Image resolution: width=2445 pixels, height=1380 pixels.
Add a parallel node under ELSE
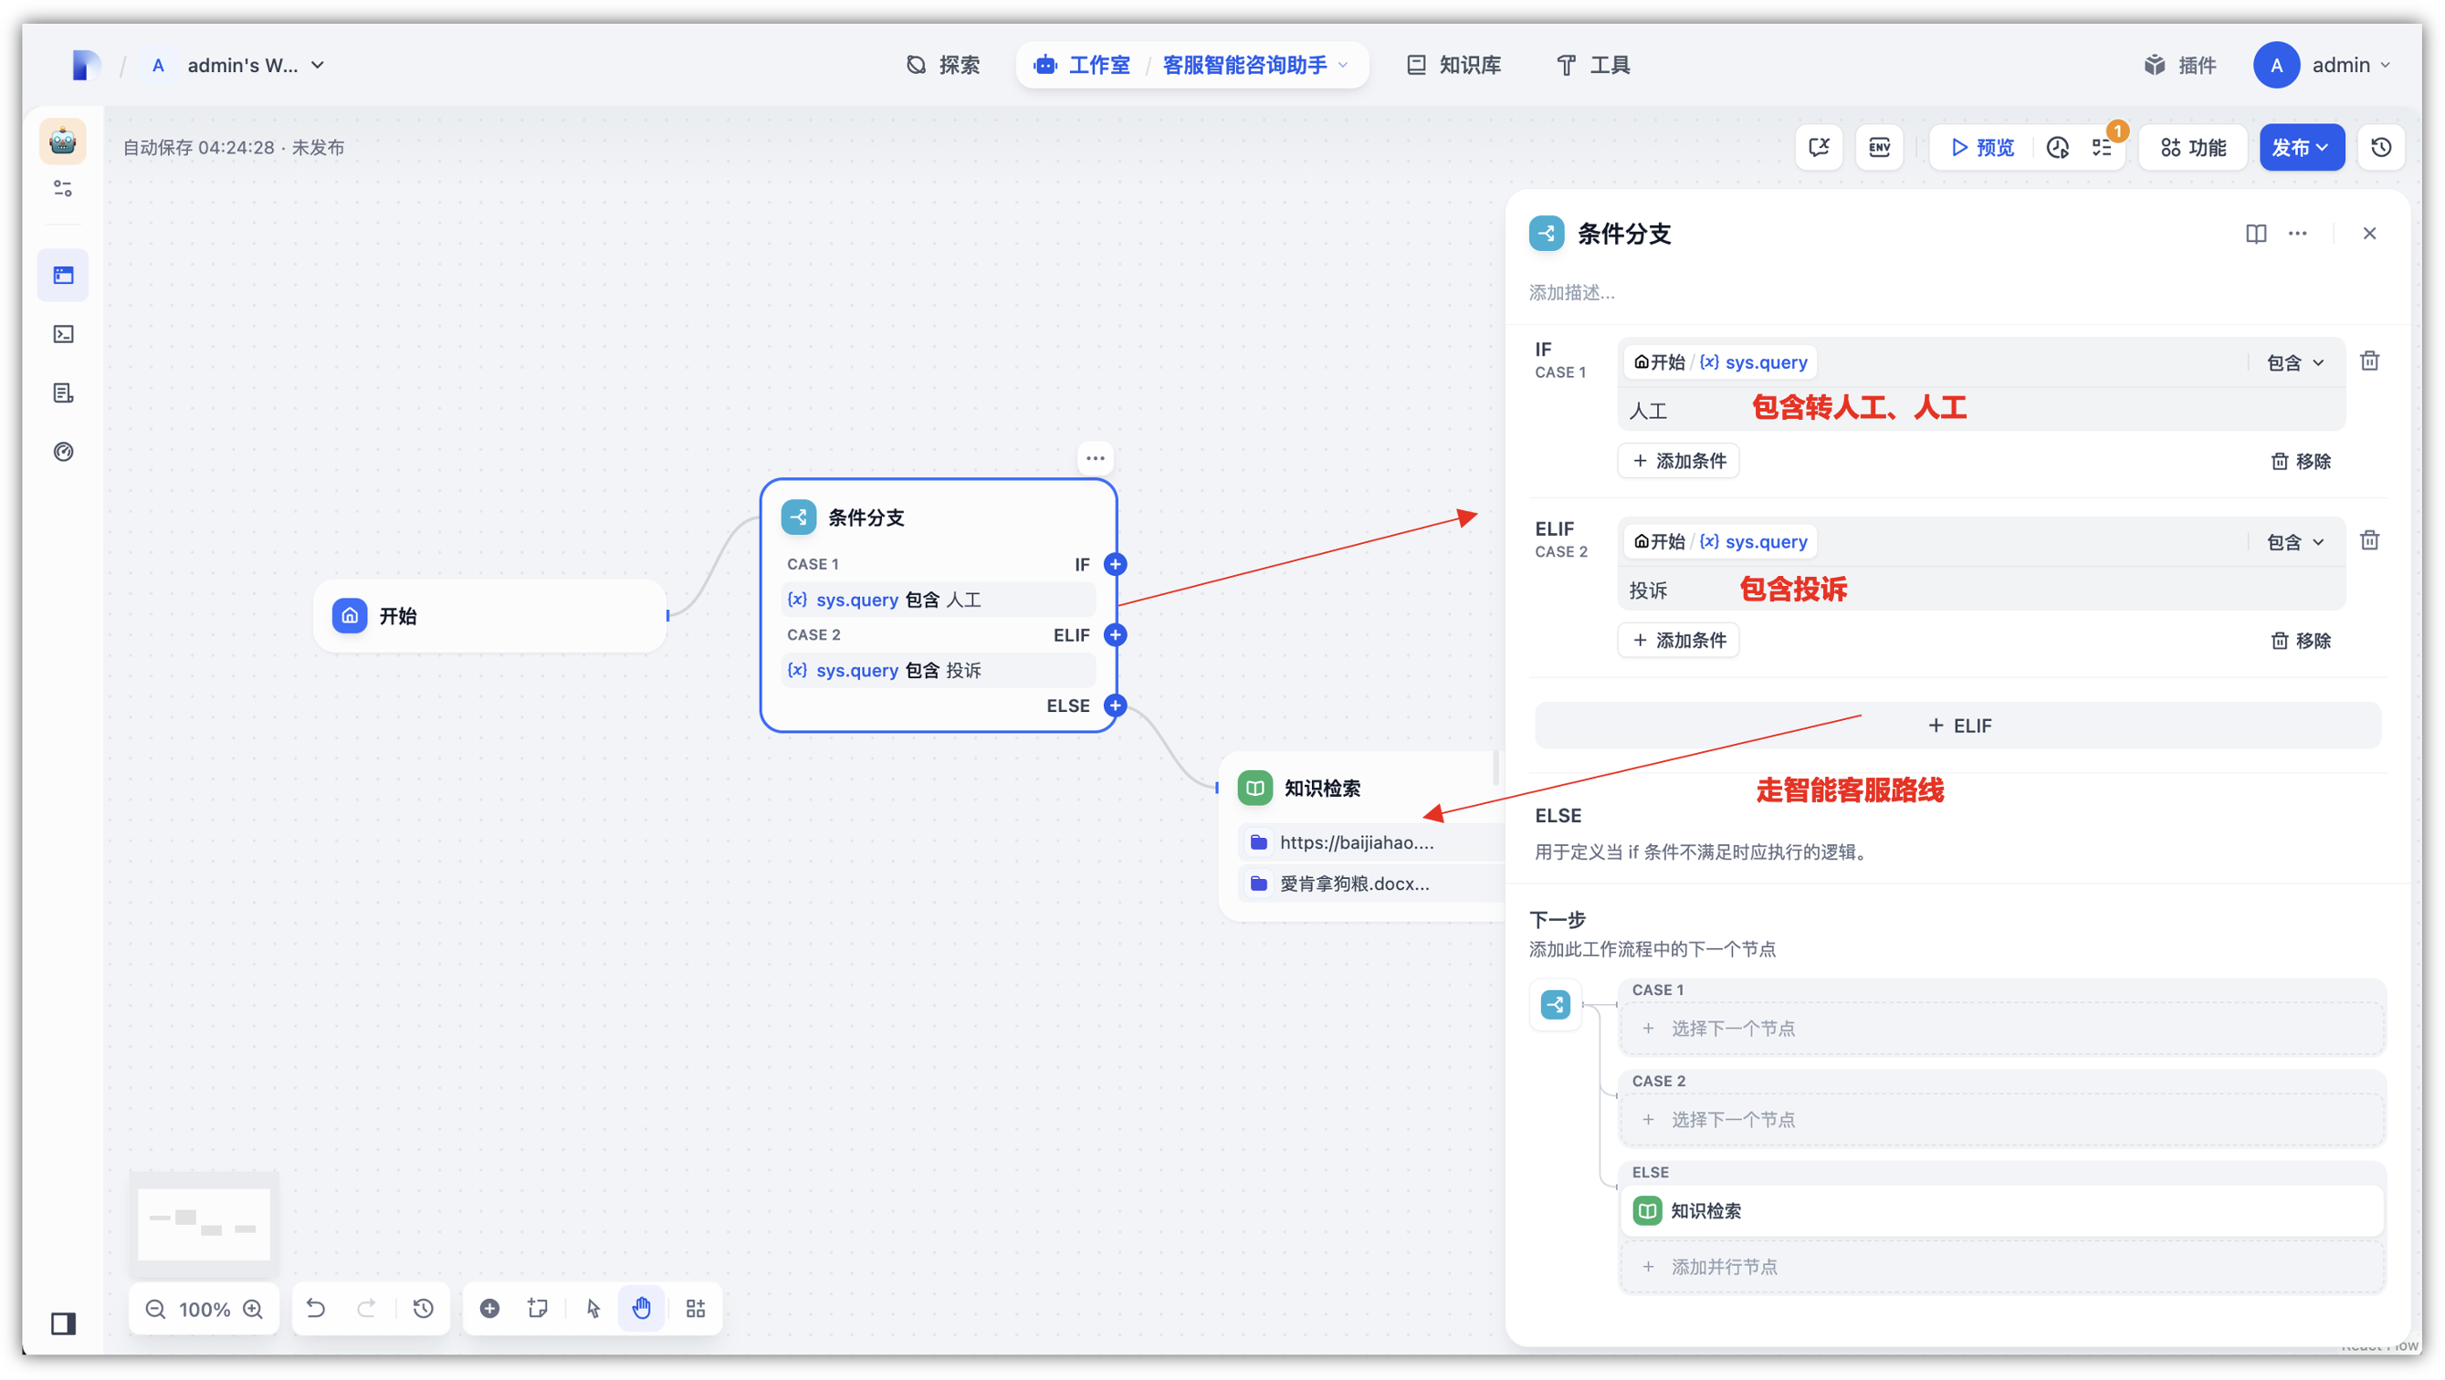coord(2002,1267)
